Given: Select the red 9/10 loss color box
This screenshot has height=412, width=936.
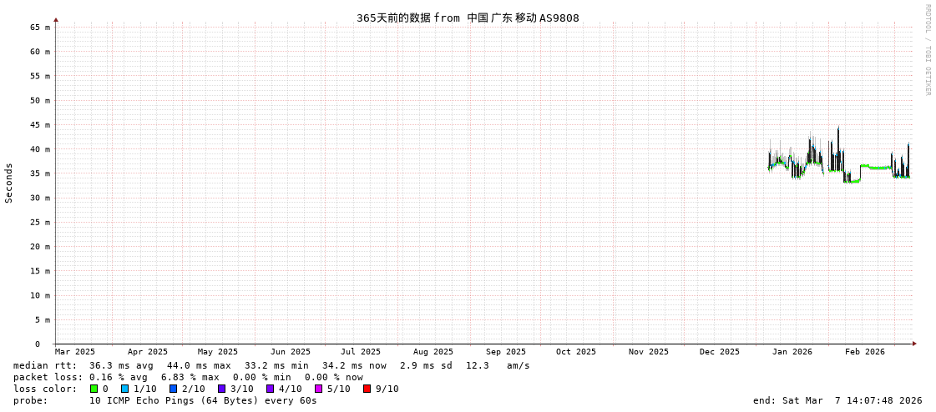Looking at the screenshot, I should coord(367,389).
